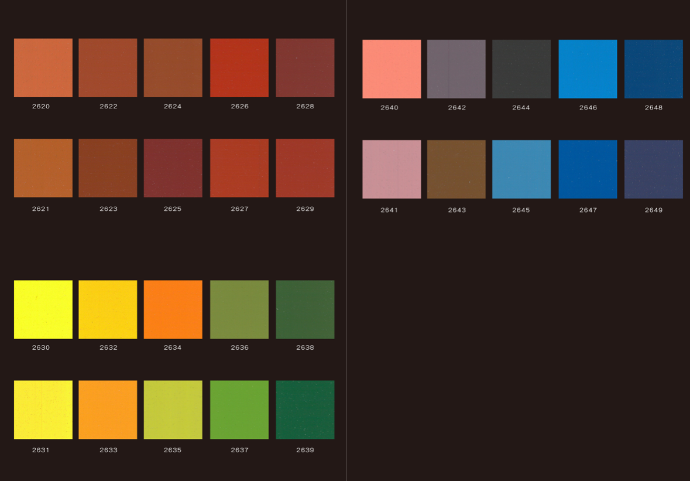Click the salmon pink swatch 2640
Image resolution: width=690 pixels, height=481 pixels.
point(392,69)
